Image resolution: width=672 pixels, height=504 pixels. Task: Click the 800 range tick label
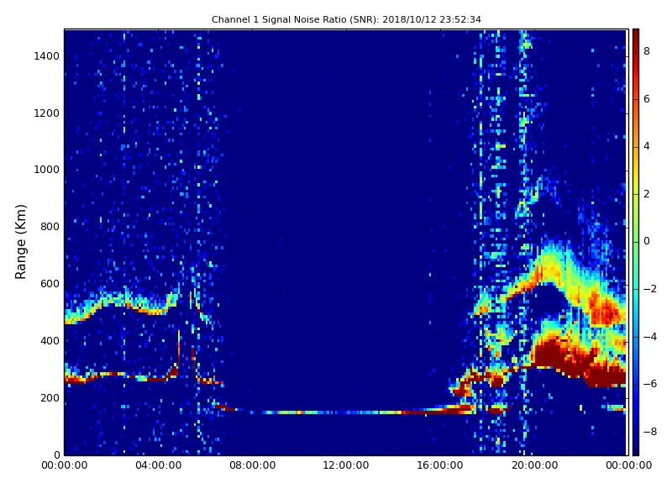(50, 227)
